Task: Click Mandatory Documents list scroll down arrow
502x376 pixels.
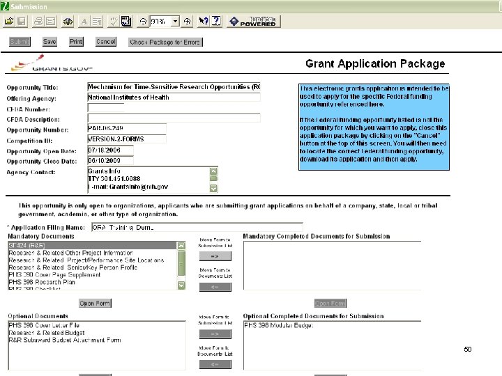Action: pyautogui.click(x=181, y=285)
